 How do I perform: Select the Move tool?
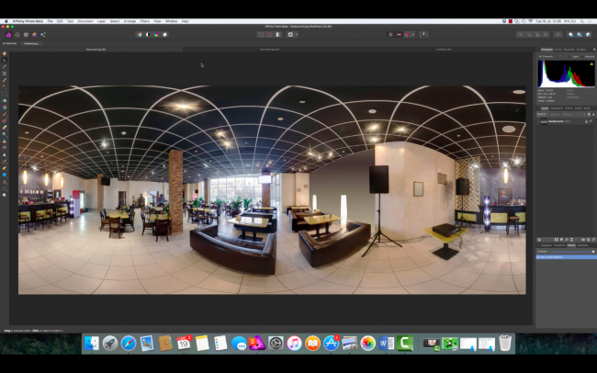point(5,60)
